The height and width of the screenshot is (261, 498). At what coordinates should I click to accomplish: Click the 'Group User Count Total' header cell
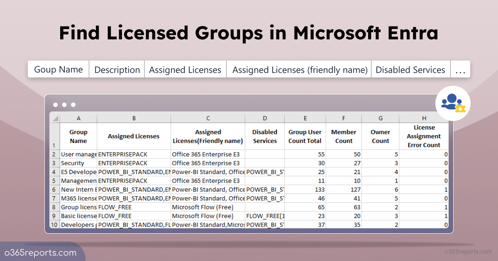coord(305,136)
